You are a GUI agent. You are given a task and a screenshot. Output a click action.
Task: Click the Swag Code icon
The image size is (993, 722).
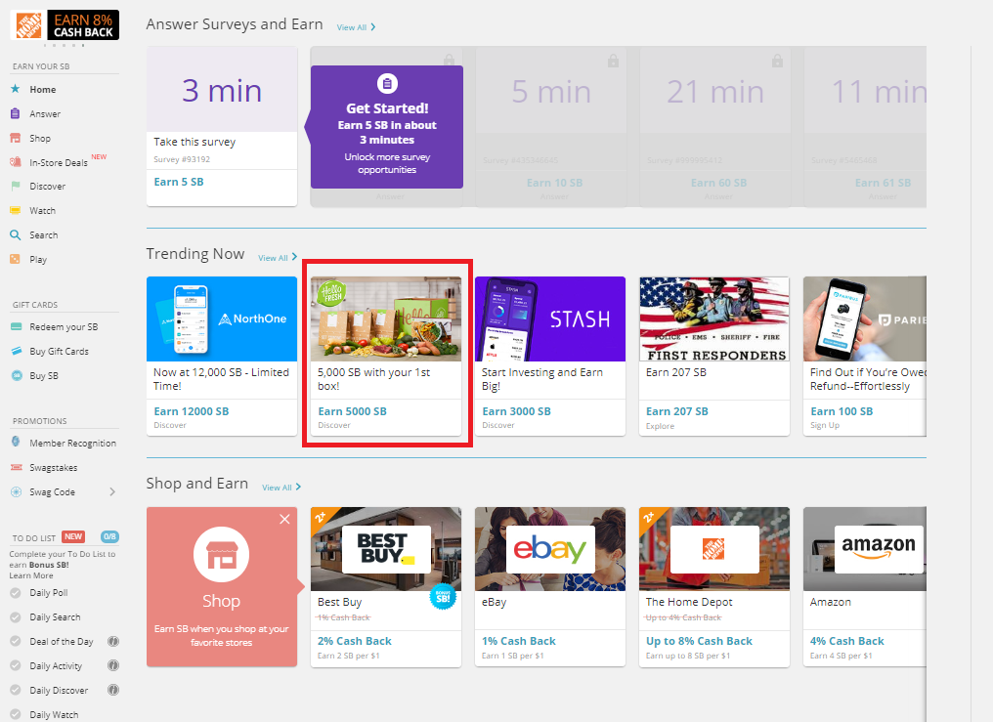pyautogui.click(x=17, y=491)
